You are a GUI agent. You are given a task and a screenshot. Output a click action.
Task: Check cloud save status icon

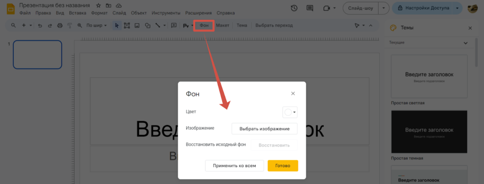[119, 6]
